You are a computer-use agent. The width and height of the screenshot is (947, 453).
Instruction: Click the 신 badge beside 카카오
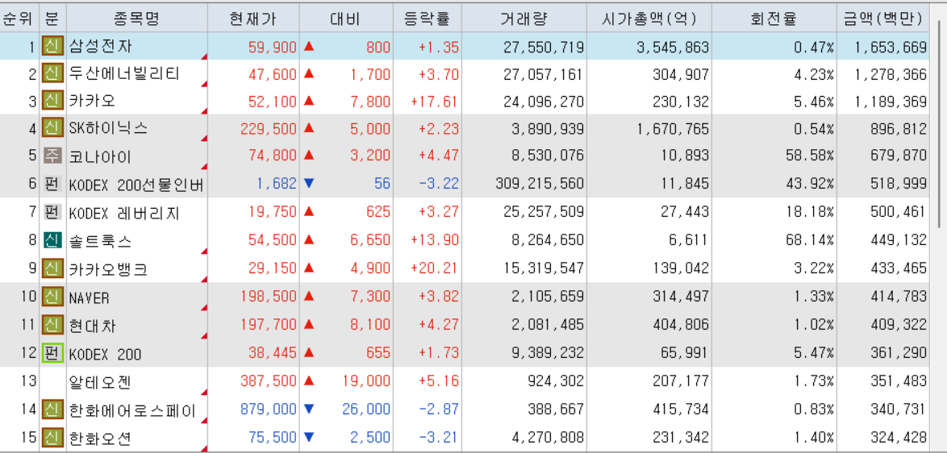point(52,101)
